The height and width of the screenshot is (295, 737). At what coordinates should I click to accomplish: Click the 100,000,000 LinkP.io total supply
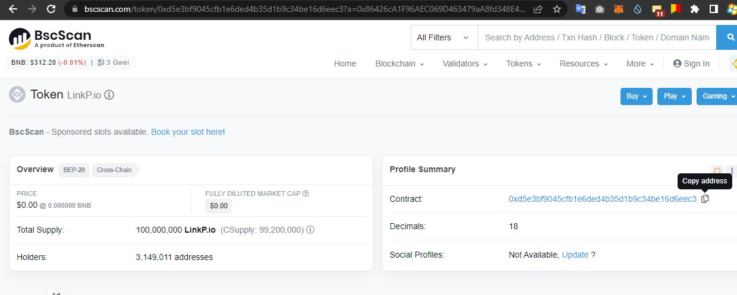[x=176, y=230]
